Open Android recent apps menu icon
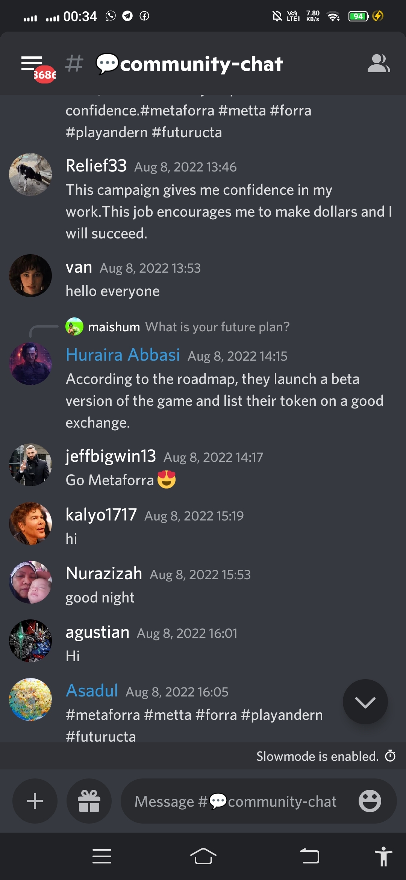 point(102,856)
